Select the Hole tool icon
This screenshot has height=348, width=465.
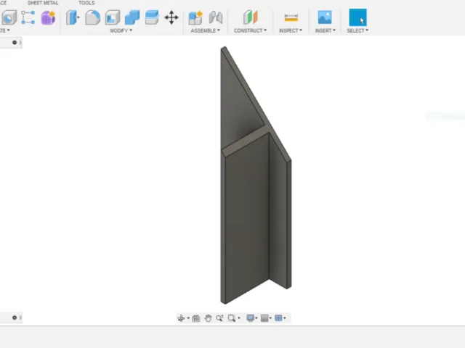point(9,17)
